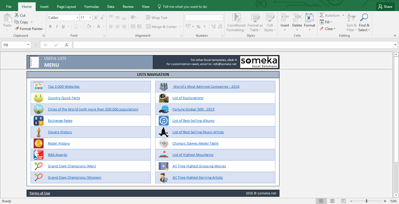This screenshot has height=204, width=399.
Task: Click the Paste clipboard icon
Action: click(x=7, y=18)
